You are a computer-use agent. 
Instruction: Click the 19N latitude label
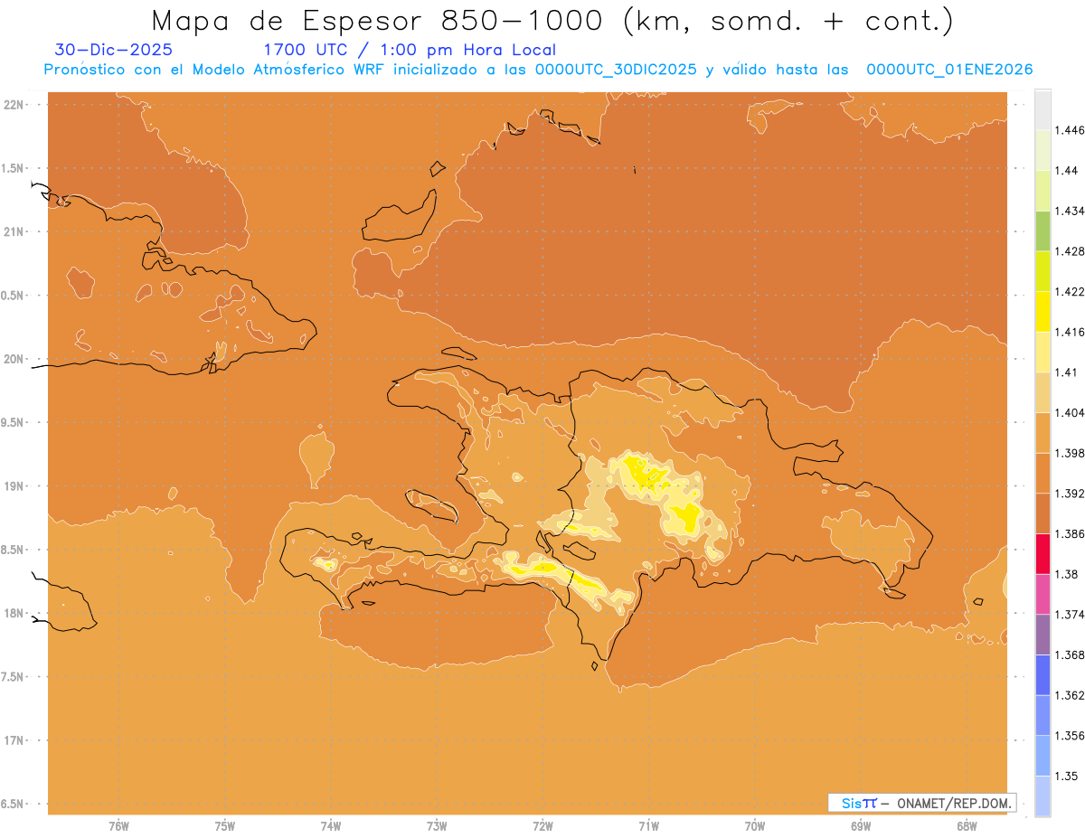click(14, 485)
